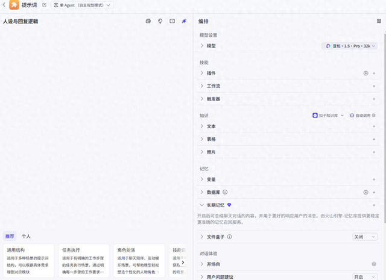Screen dimensions: 386x280
Task: Expand the 开场白 section
Action: pyautogui.click(x=202, y=264)
